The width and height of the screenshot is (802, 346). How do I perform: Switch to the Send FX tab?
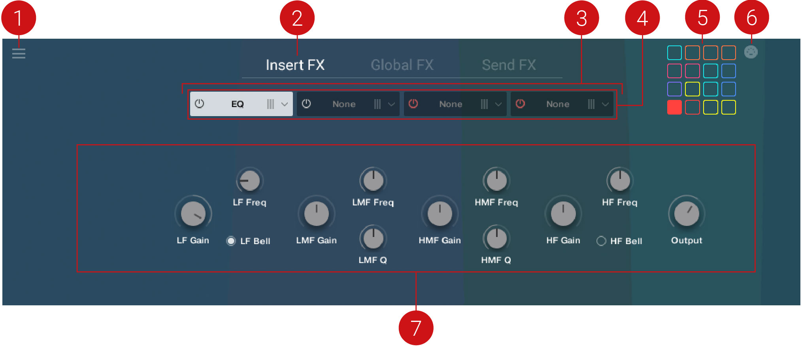[509, 65]
